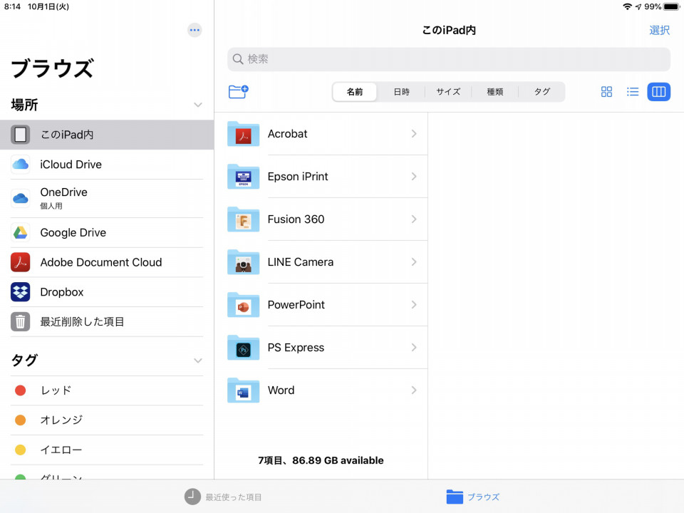Viewport: 684px width, 513px height.
Task: Expand the PowerPoint row chevron
Action: (414, 304)
